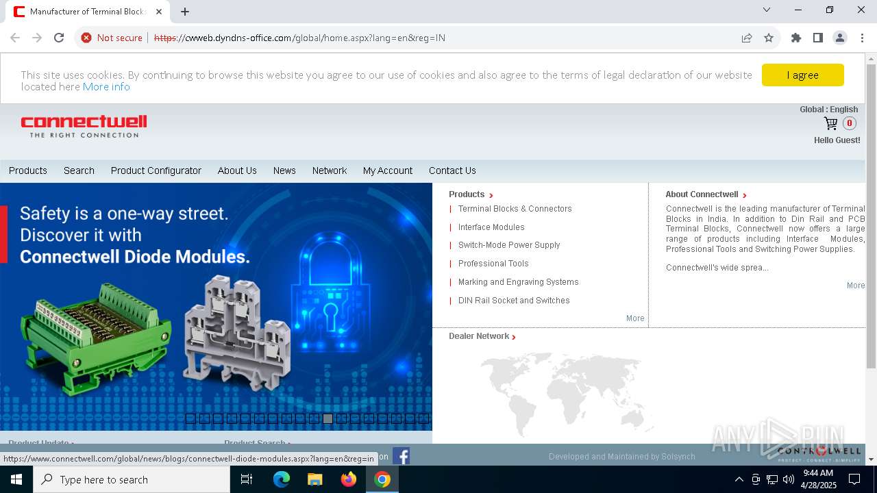
Task: Click the Windows Start button
Action: coord(16,479)
